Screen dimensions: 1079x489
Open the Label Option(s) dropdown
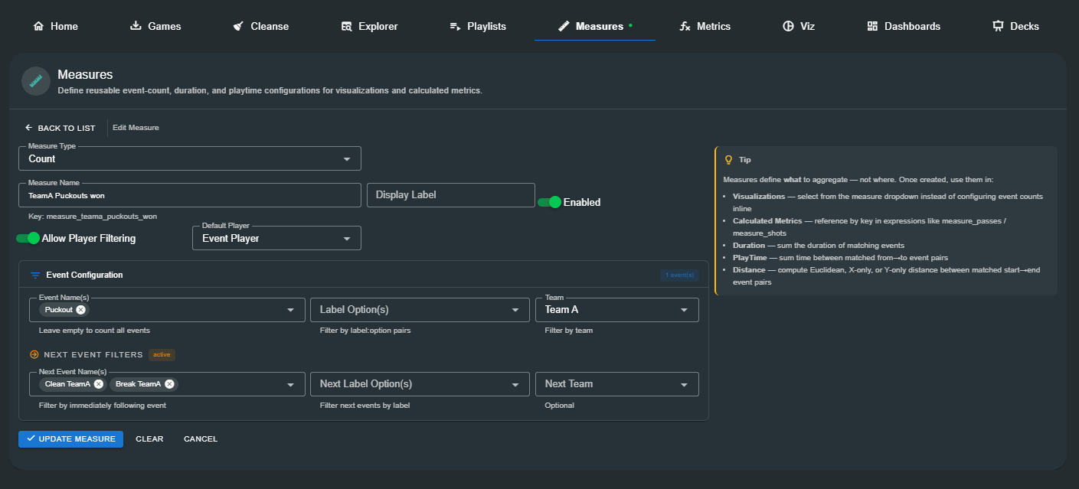tap(420, 310)
